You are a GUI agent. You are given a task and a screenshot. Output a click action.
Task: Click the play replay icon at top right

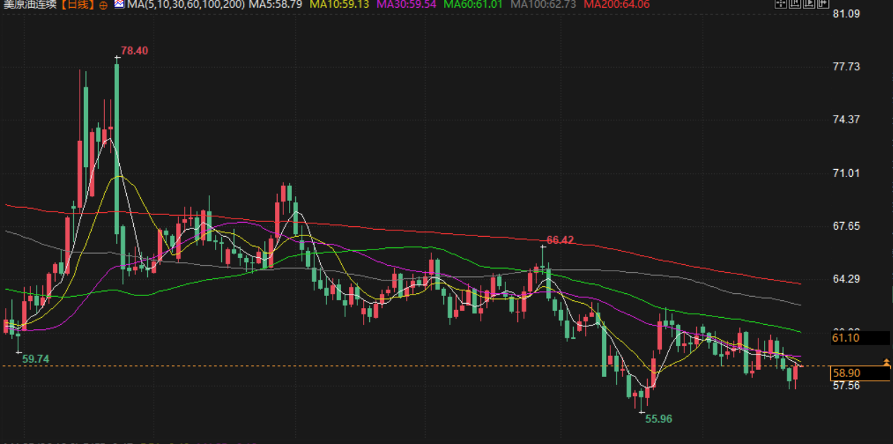[x=808, y=4]
